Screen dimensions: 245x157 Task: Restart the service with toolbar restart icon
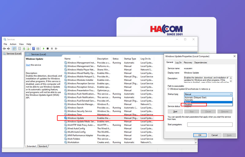click(x=56, y=49)
